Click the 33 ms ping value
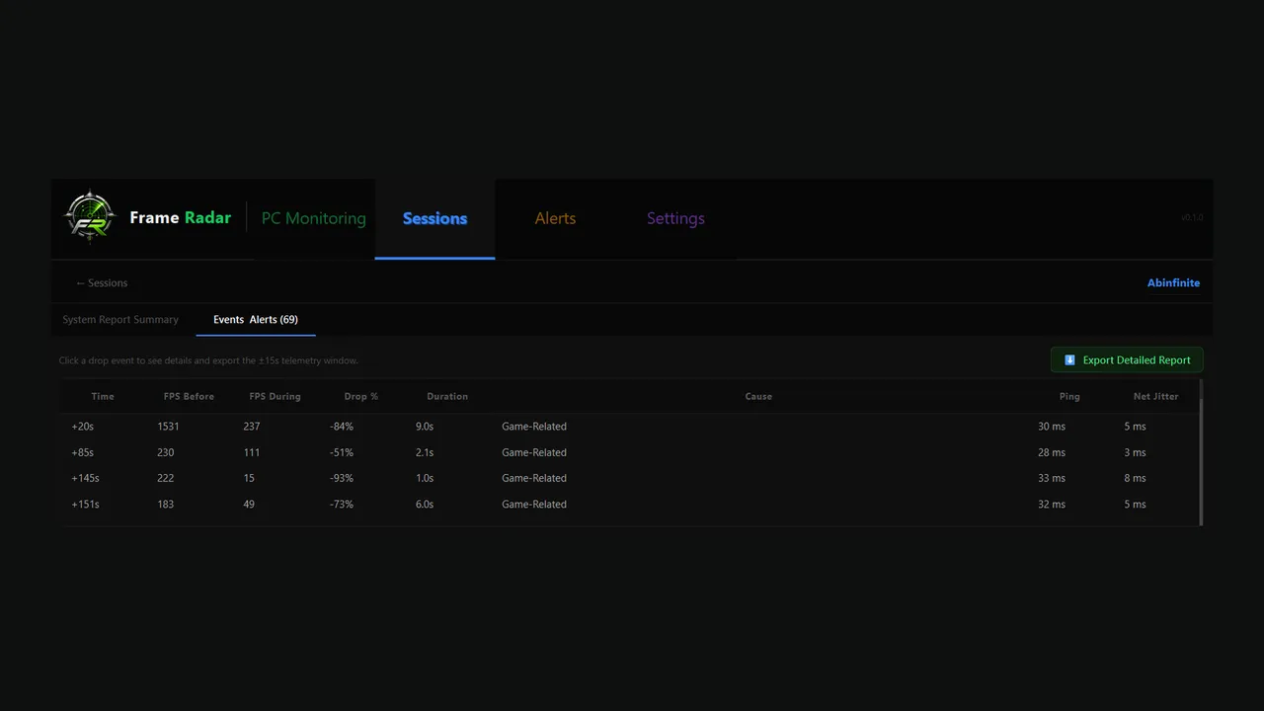The height and width of the screenshot is (711, 1264). coord(1052,478)
